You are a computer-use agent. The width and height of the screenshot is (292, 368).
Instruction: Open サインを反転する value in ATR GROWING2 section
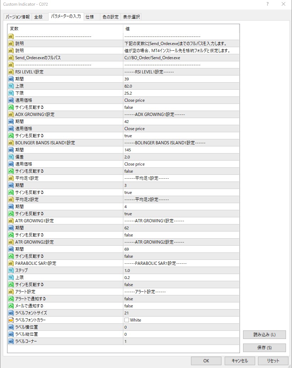point(181,256)
